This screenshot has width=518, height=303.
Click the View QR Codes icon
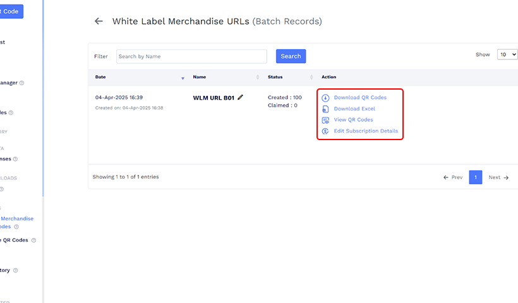point(325,120)
